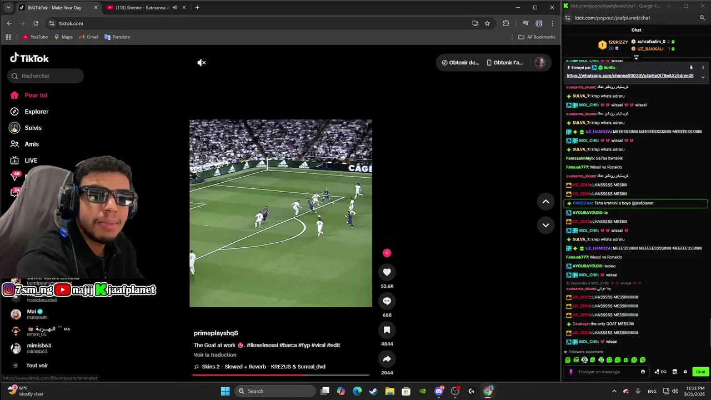
Task: Open site info icon in Kick window
Action: point(568,18)
